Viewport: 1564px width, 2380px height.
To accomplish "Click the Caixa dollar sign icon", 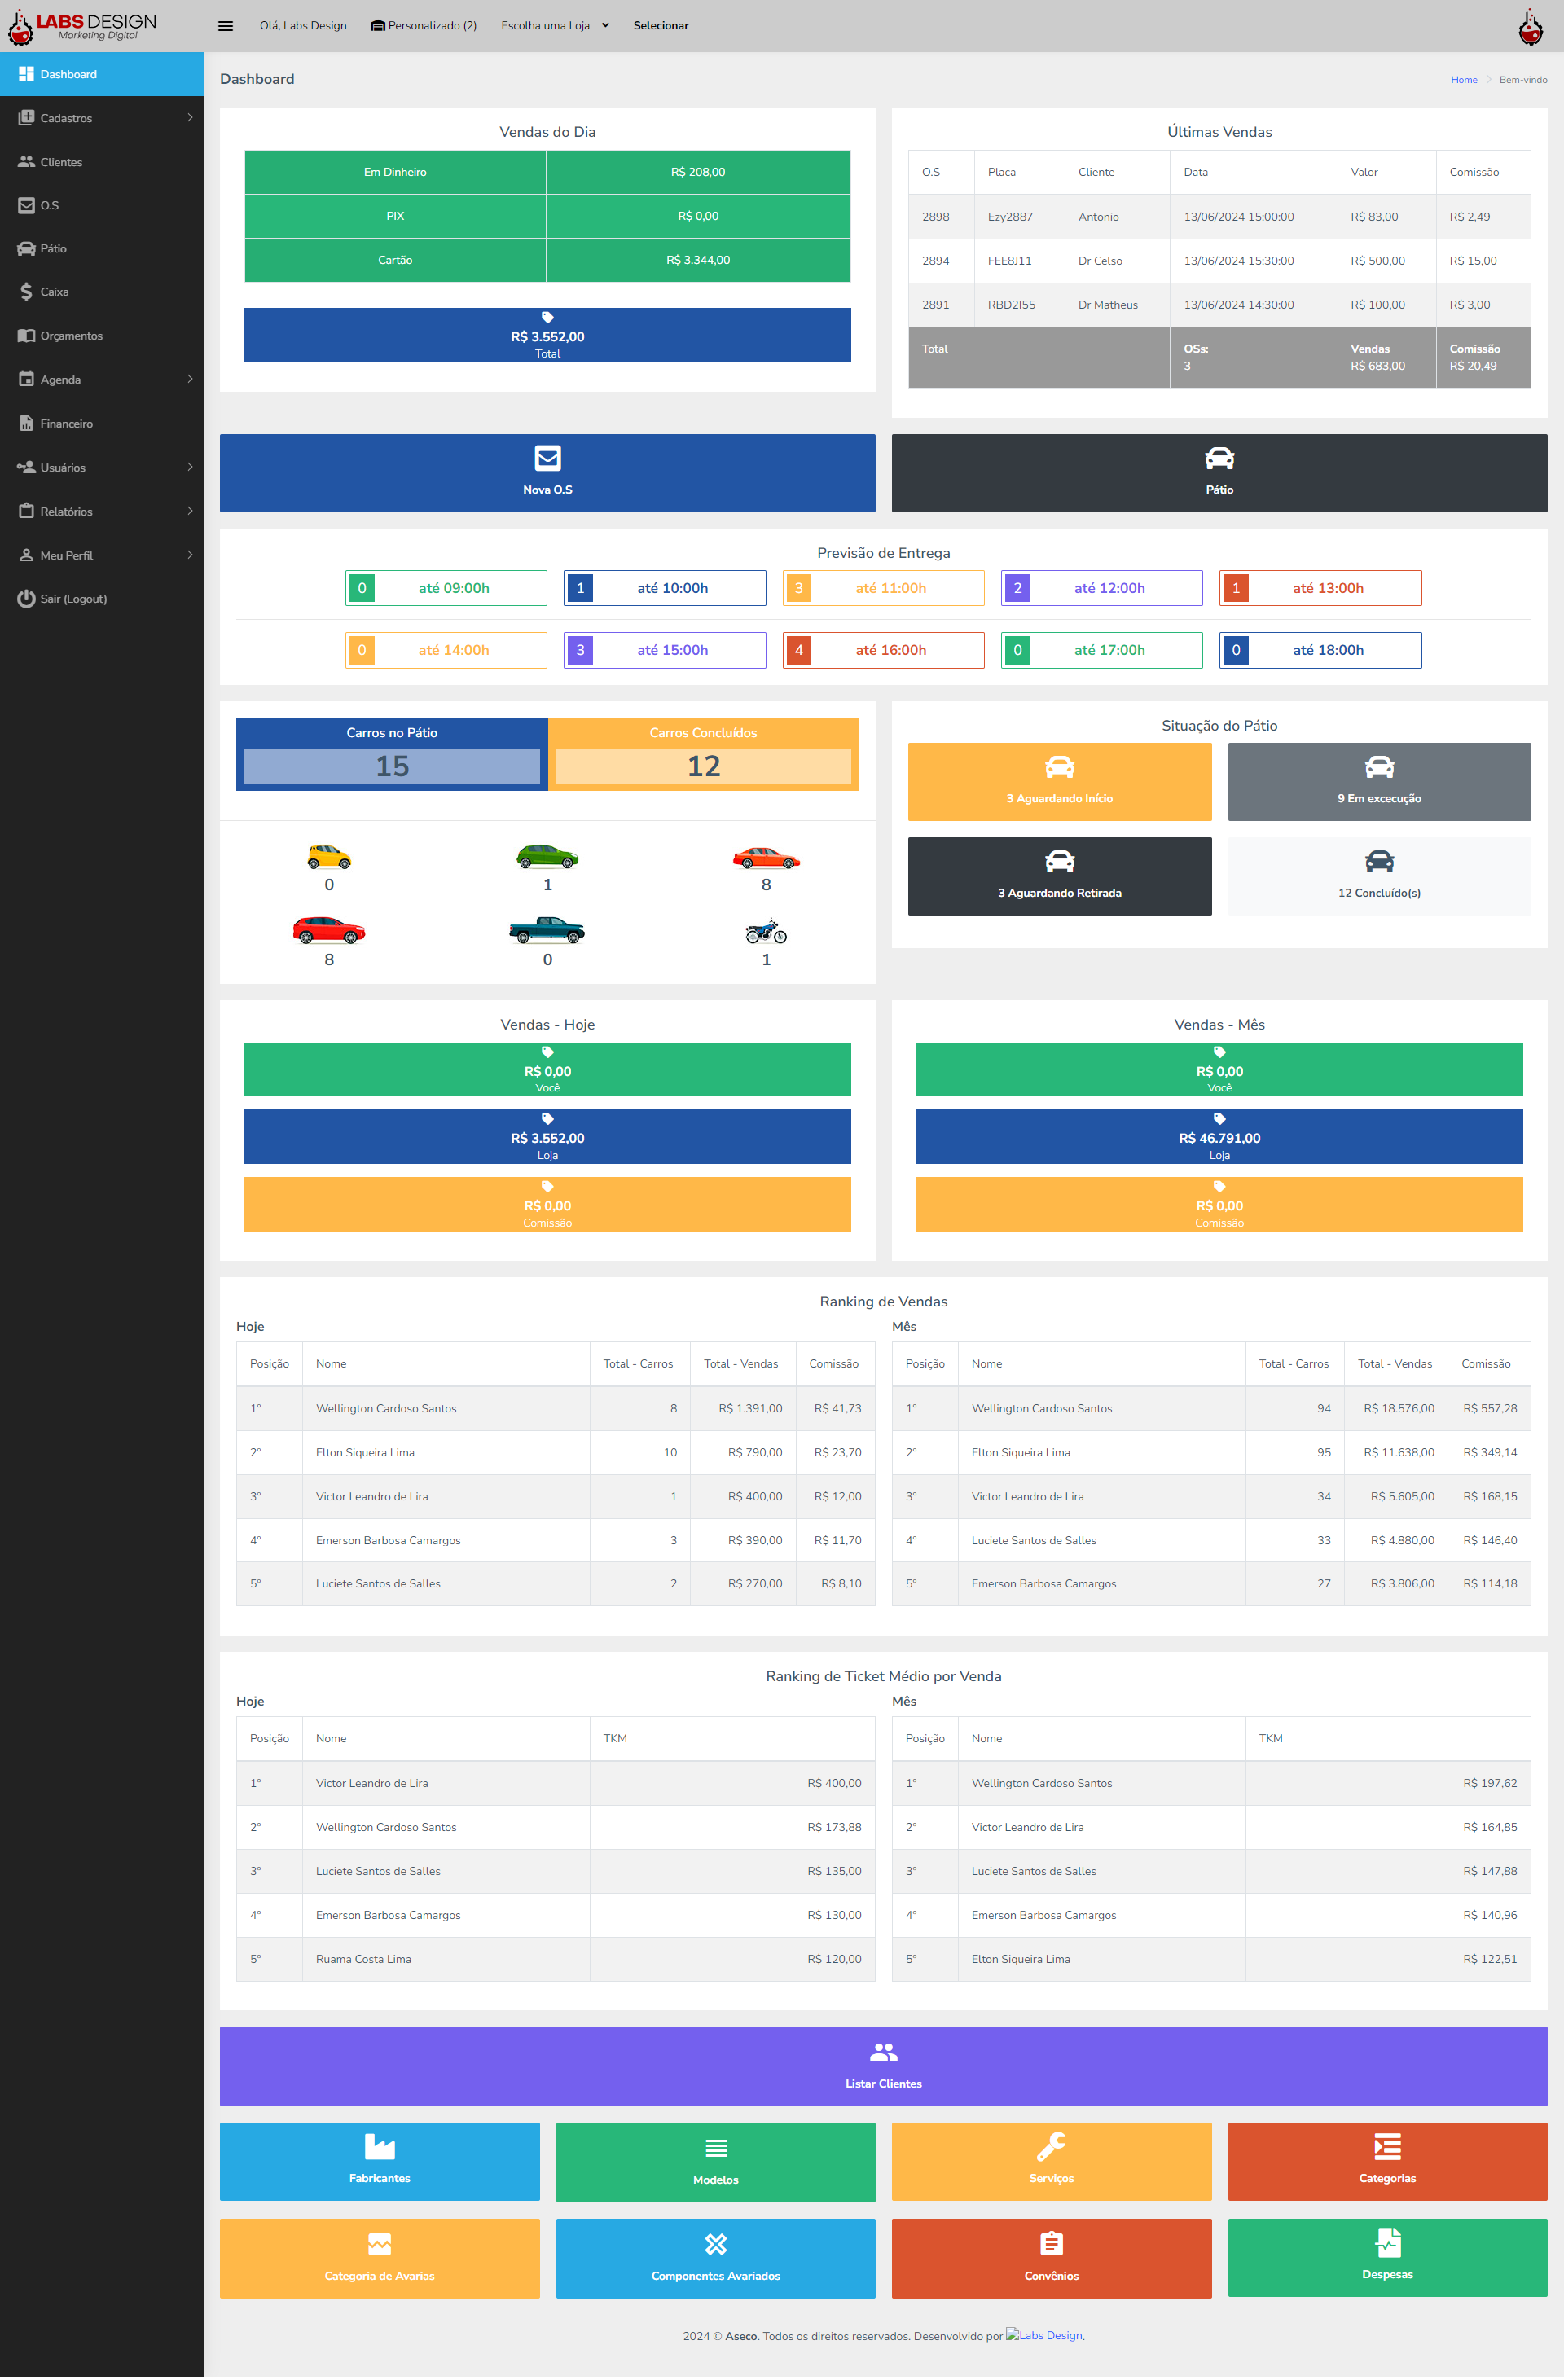I will coord(26,292).
